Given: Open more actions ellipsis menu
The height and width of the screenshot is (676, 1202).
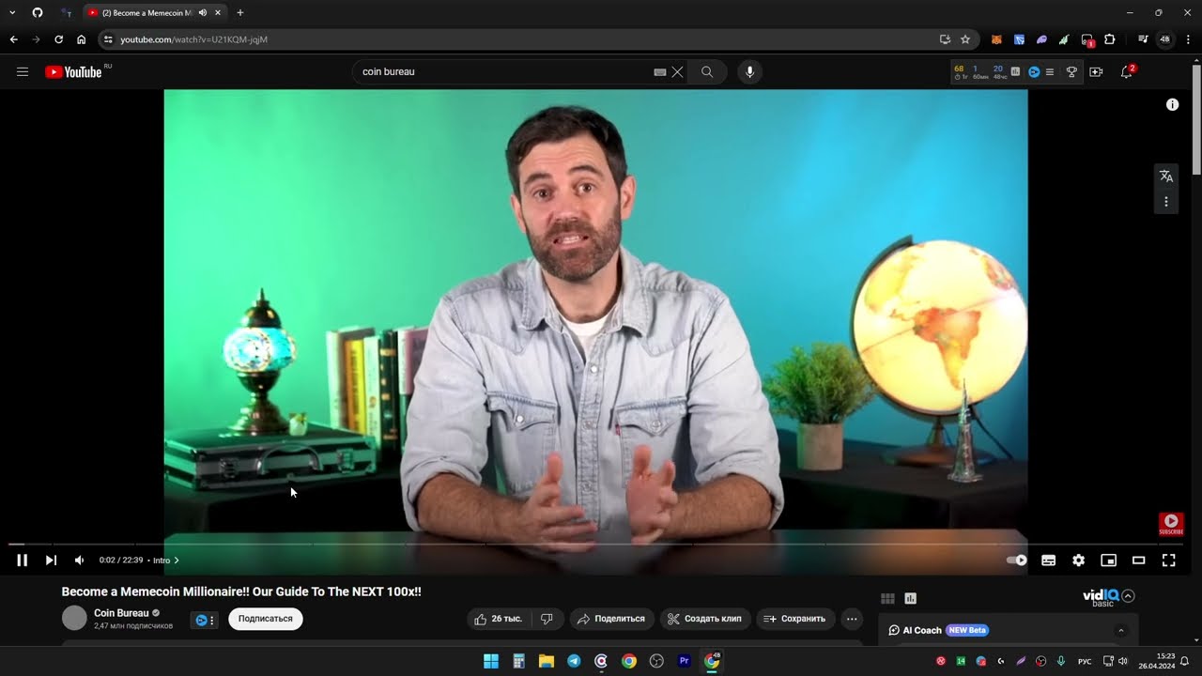Looking at the screenshot, I should coord(852,619).
